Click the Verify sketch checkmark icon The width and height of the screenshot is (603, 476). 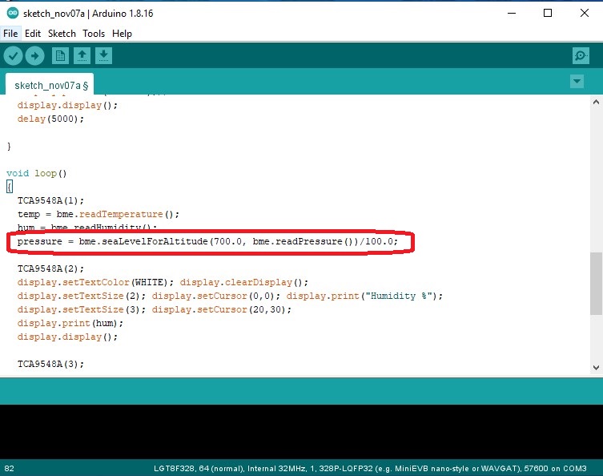[13, 55]
